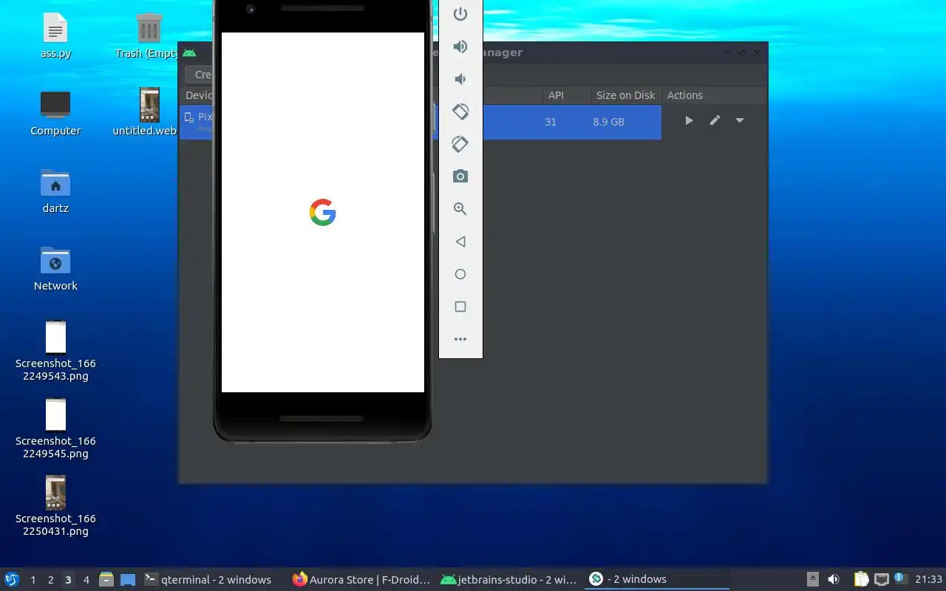Open the ass.py desktop file

point(55,37)
